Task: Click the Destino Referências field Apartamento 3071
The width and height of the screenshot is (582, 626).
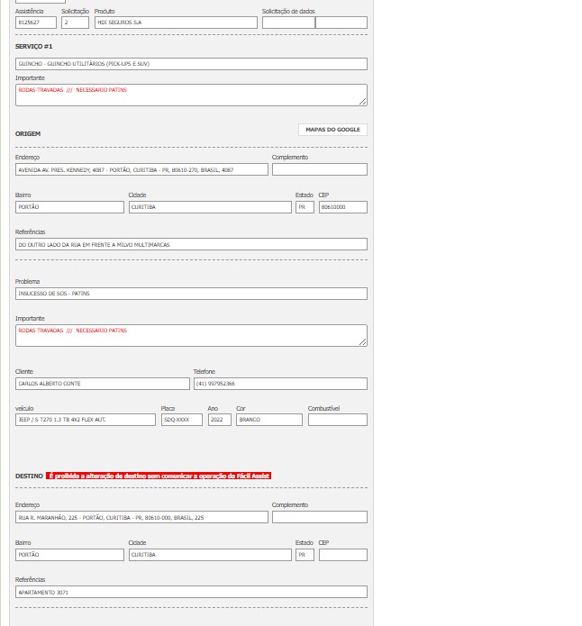Action: 191,592
